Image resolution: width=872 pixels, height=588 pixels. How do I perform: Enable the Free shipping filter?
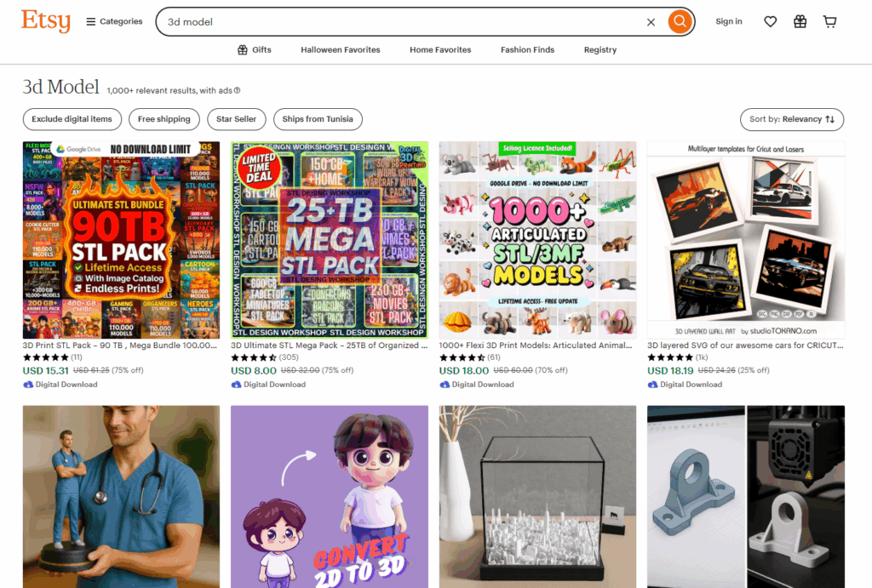[x=164, y=119]
